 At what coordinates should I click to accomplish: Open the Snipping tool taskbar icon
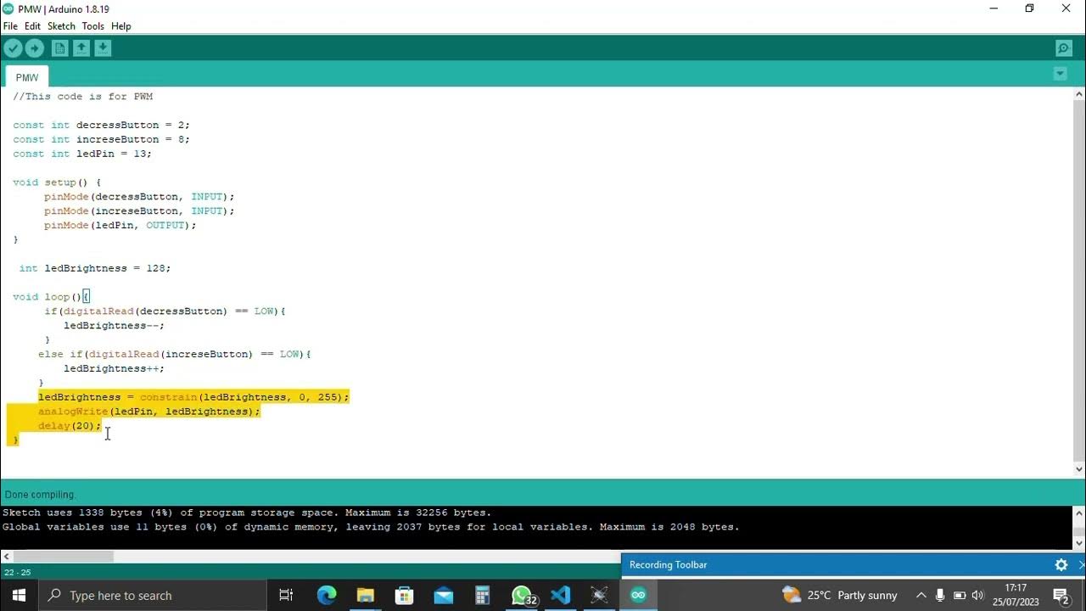[x=599, y=595]
